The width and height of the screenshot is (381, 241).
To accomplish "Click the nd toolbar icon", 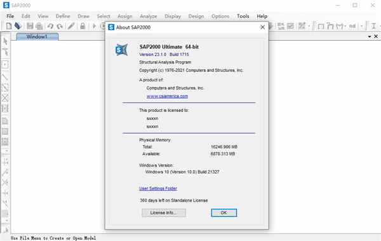I will coord(352,26).
